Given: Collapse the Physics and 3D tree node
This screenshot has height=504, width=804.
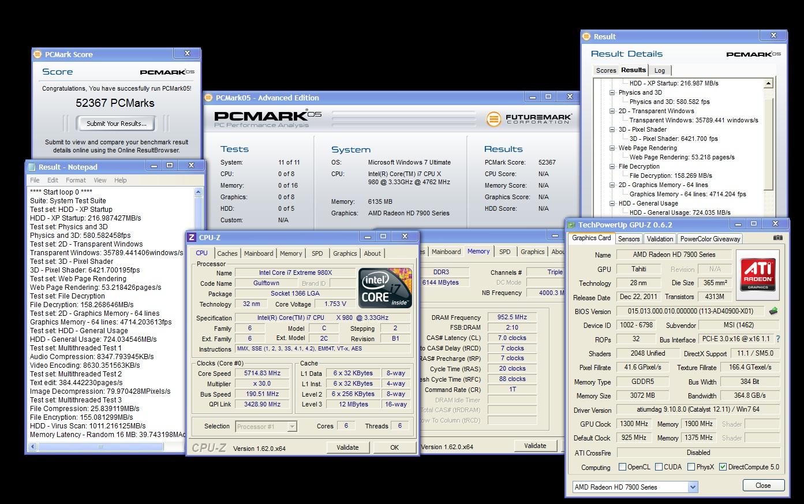Looking at the screenshot, I should [x=612, y=92].
